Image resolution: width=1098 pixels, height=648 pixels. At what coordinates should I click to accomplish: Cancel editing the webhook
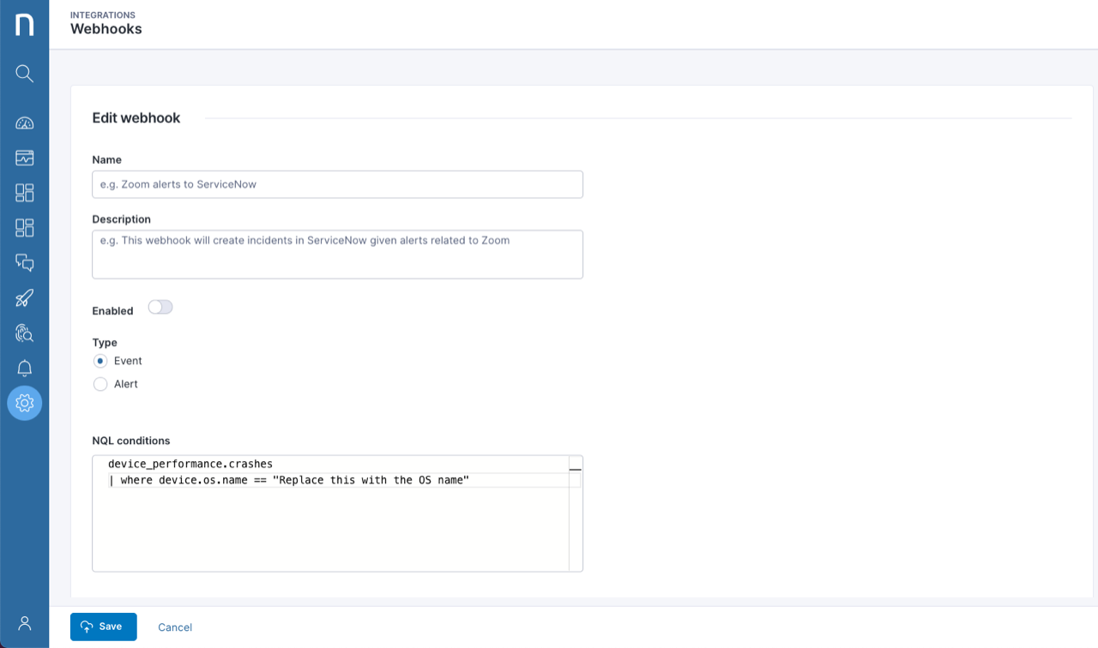[174, 627]
